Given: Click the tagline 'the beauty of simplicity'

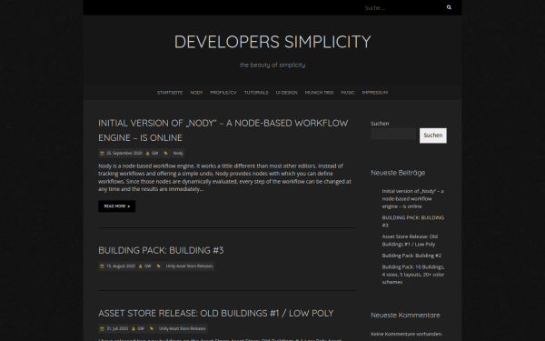Looking at the screenshot, I should (x=272, y=65).
